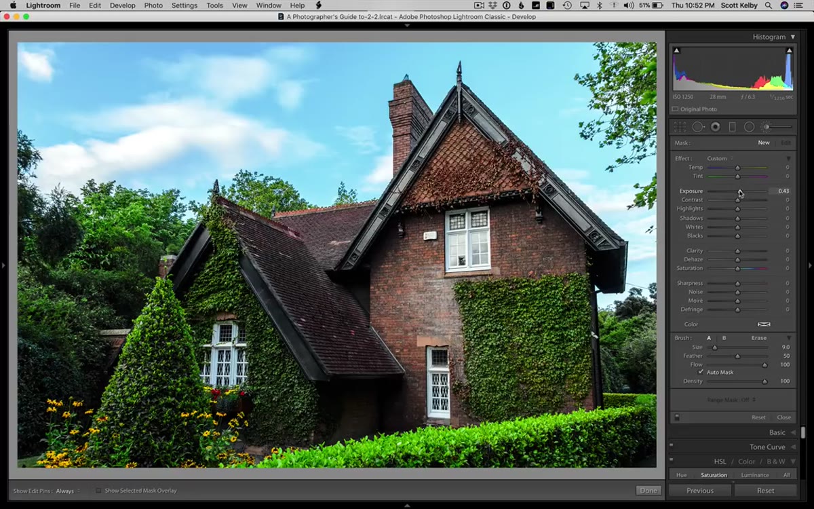
Task: Show the top module picker panel
Action: coord(407,25)
